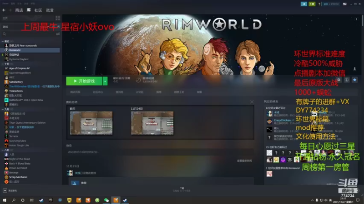The height and width of the screenshot is (204, 364).
Task: Select The Riftbreaker entry
Action: 35,86
